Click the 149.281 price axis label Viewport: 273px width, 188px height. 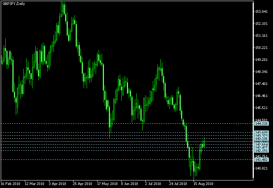tap(261, 60)
